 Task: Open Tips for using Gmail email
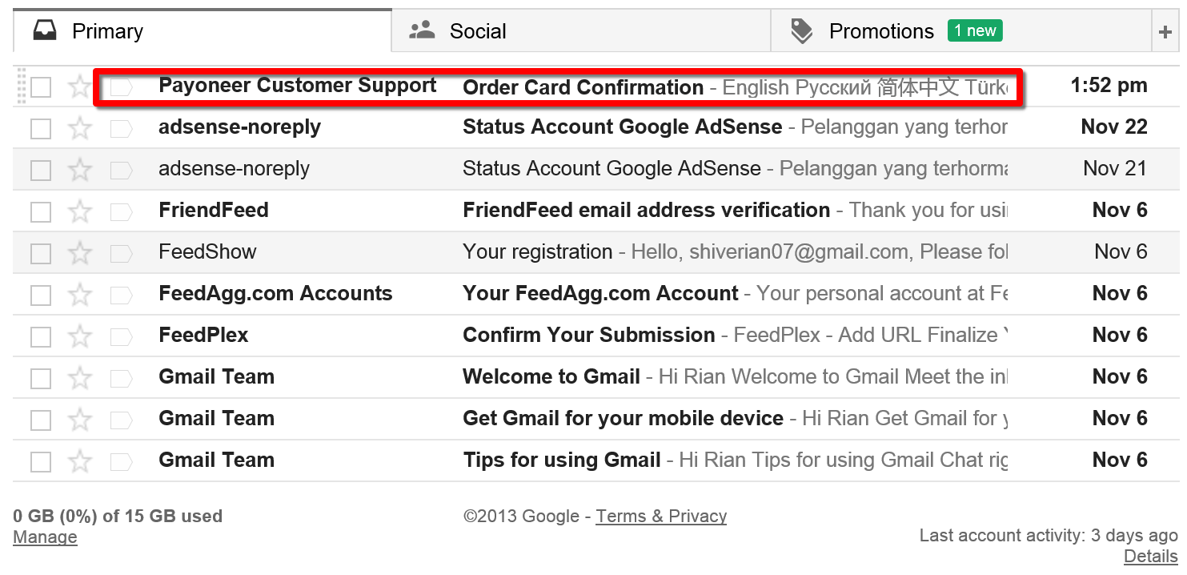pyautogui.click(x=562, y=460)
